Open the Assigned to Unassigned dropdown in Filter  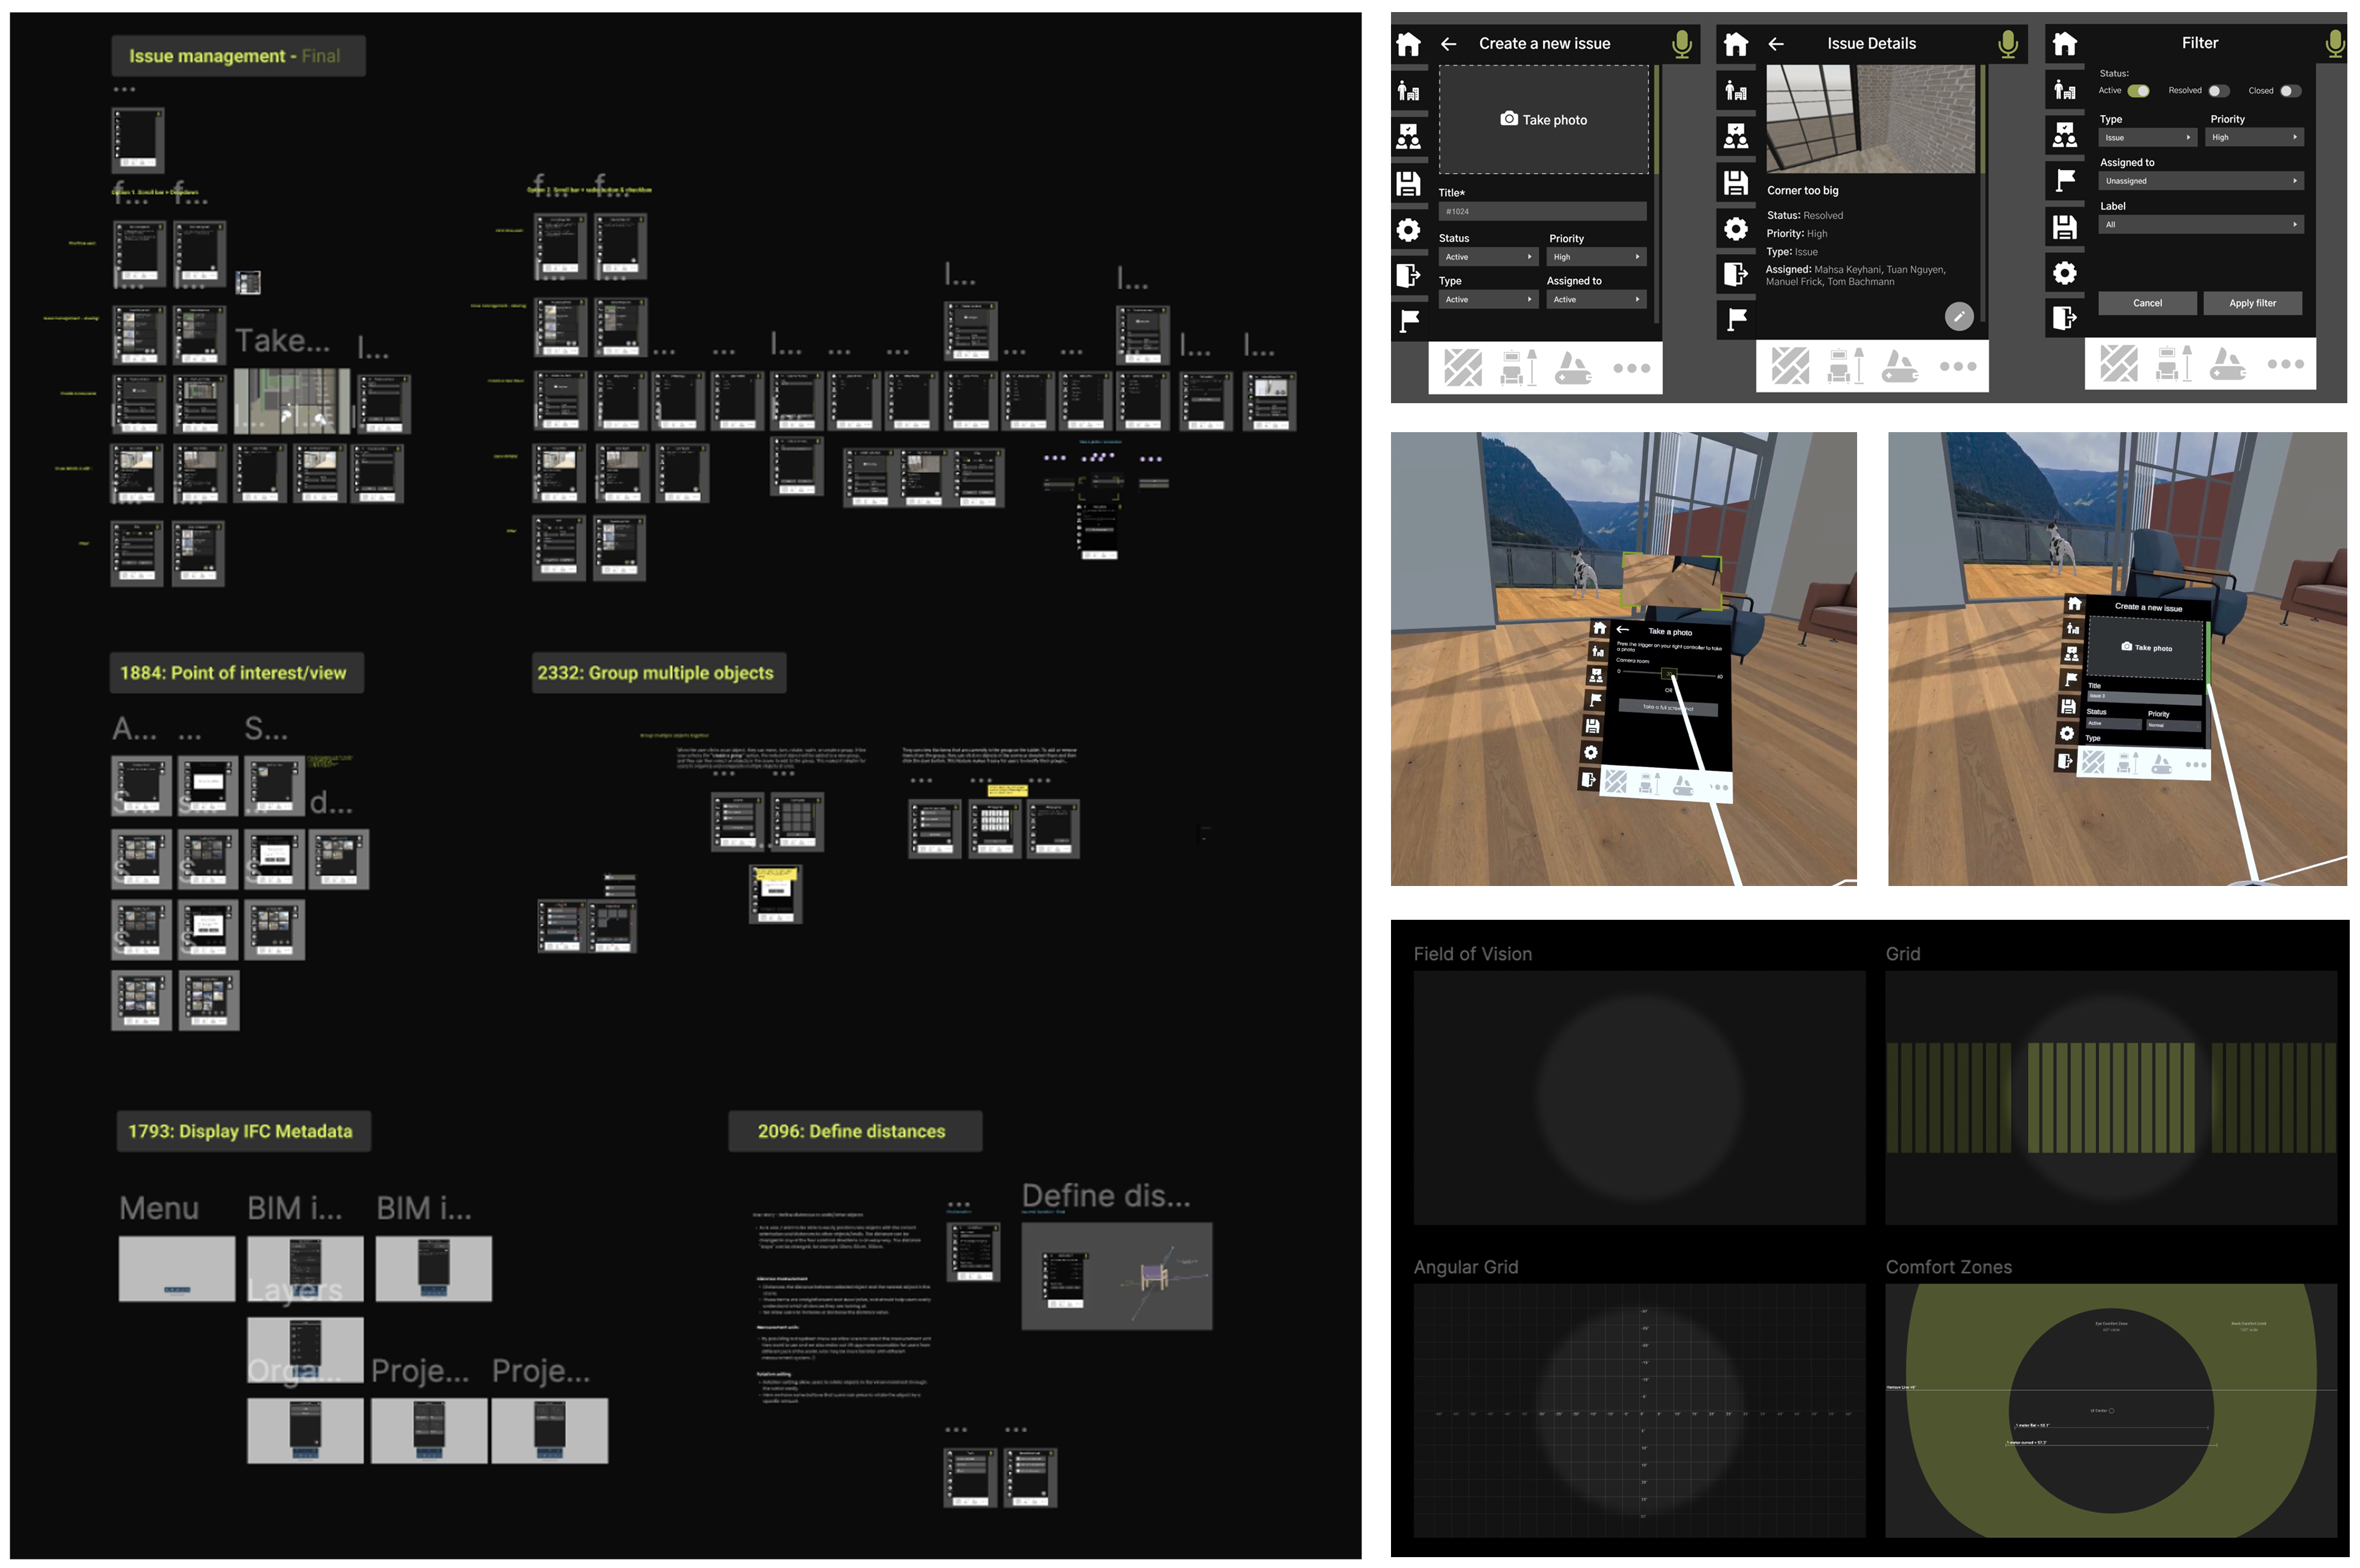click(2201, 181)
